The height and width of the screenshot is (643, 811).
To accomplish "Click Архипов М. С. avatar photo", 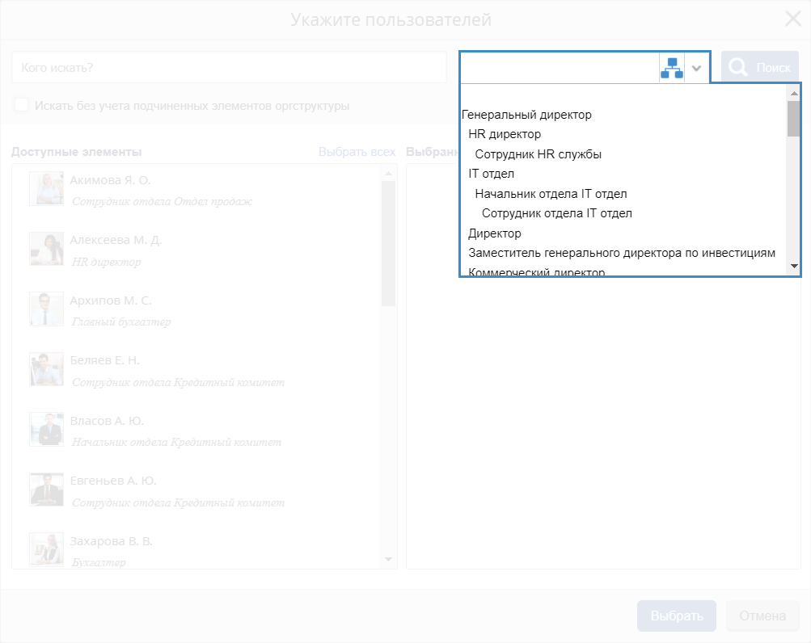I will 47,309.
